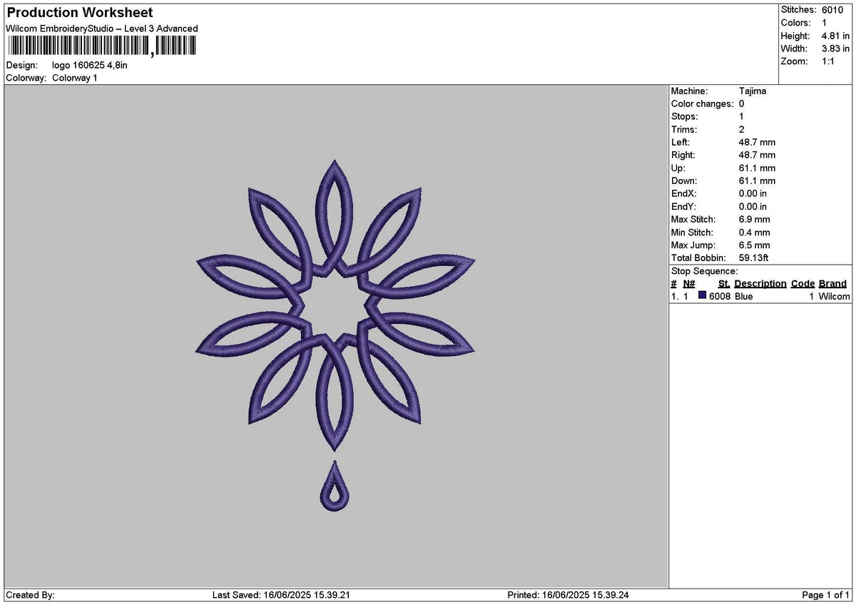Select the Total Bobbin value '59.13ft'
Screen dimensions: 856x605
[x=754, y=258]
